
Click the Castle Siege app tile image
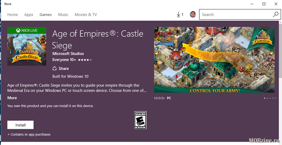pos(27,46)
